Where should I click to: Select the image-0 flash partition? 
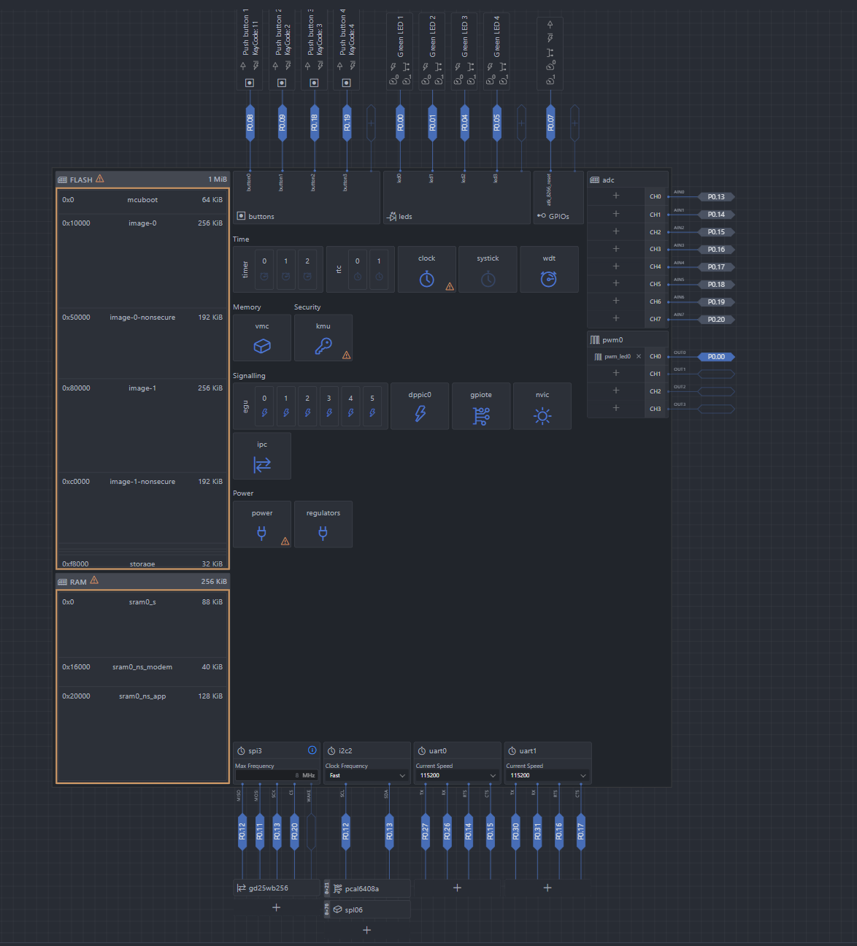pos(142,223)
